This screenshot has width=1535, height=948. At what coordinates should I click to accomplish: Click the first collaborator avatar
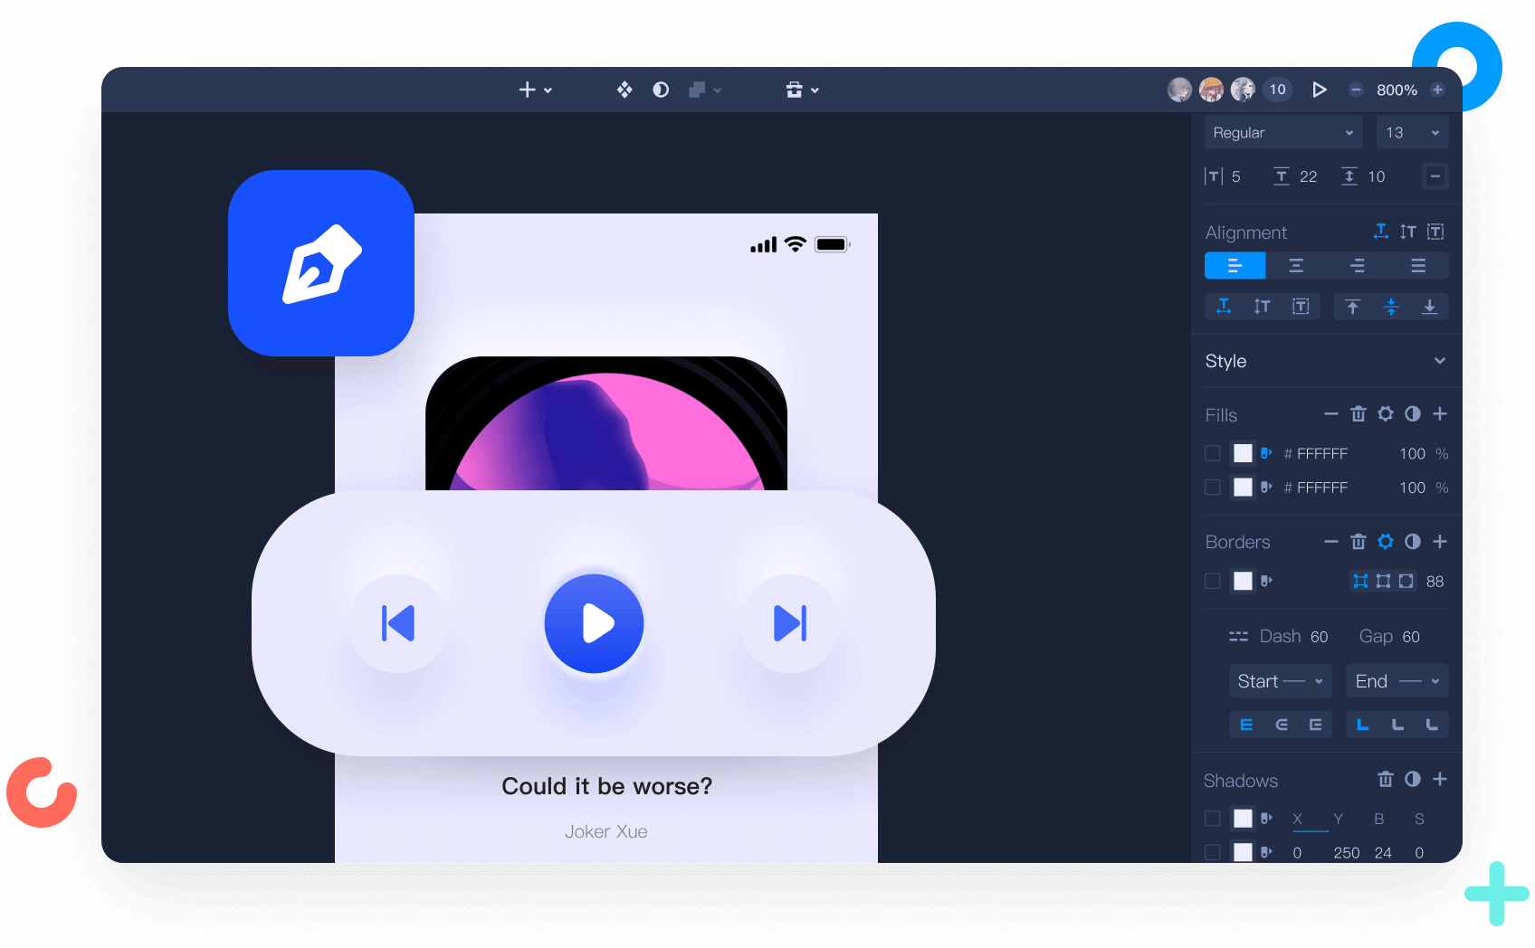1179,89
